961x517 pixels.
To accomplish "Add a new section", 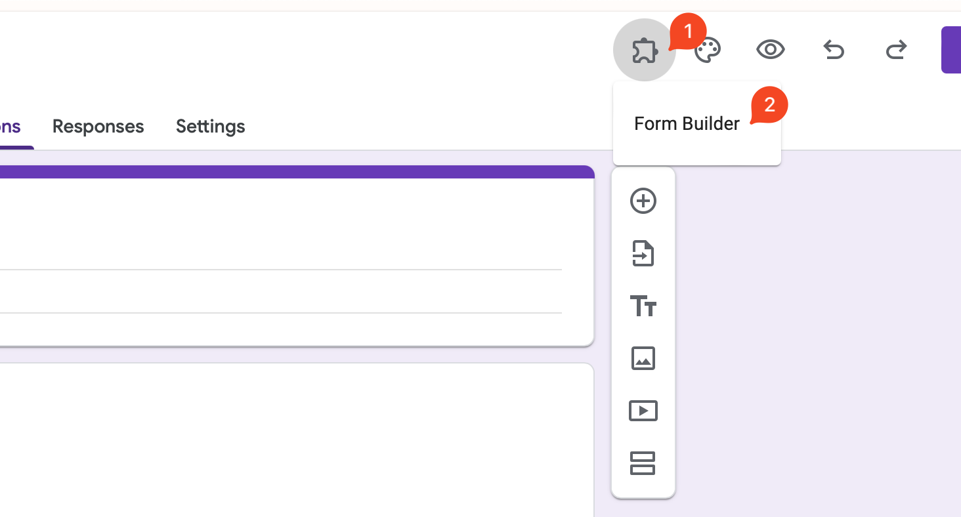I will pyautogui.click(x=643, y=463).
